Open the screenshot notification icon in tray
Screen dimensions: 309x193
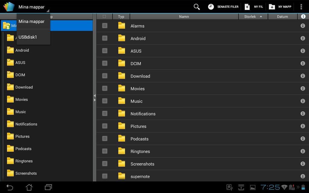point(253,187)
